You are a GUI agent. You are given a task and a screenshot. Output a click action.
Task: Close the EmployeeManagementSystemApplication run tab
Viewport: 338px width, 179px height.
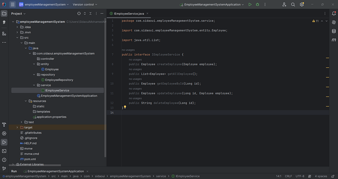87,171
